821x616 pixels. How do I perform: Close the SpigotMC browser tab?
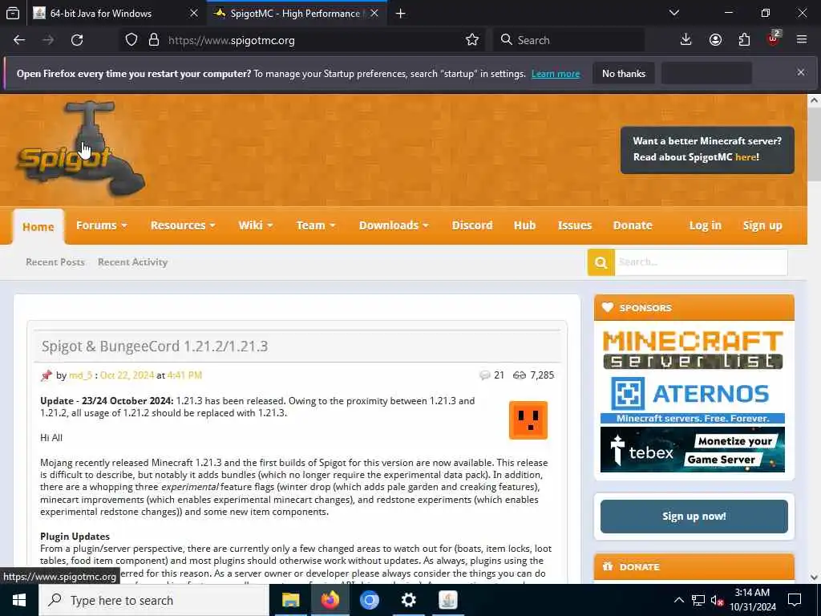(374, 14)
